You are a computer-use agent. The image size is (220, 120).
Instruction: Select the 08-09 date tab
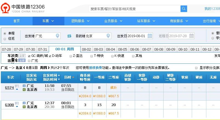tap(171, 49)
